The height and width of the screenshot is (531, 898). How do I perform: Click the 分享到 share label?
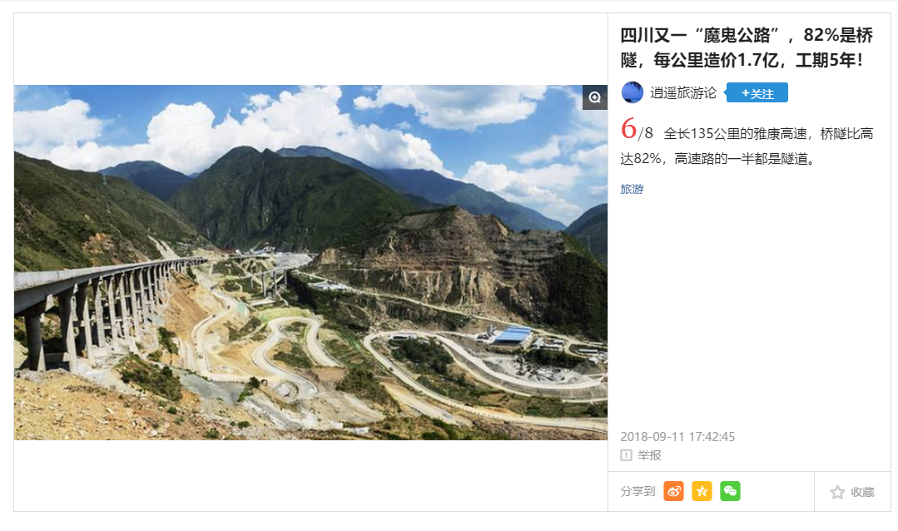pos(638,492)
